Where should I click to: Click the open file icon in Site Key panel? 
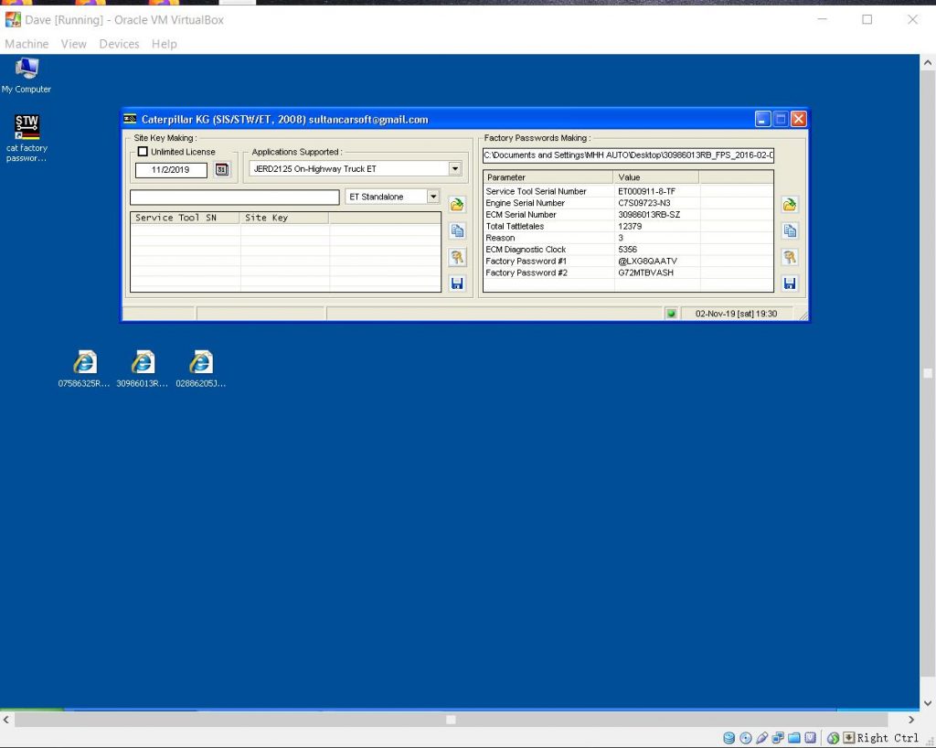(x=457, y=205)
